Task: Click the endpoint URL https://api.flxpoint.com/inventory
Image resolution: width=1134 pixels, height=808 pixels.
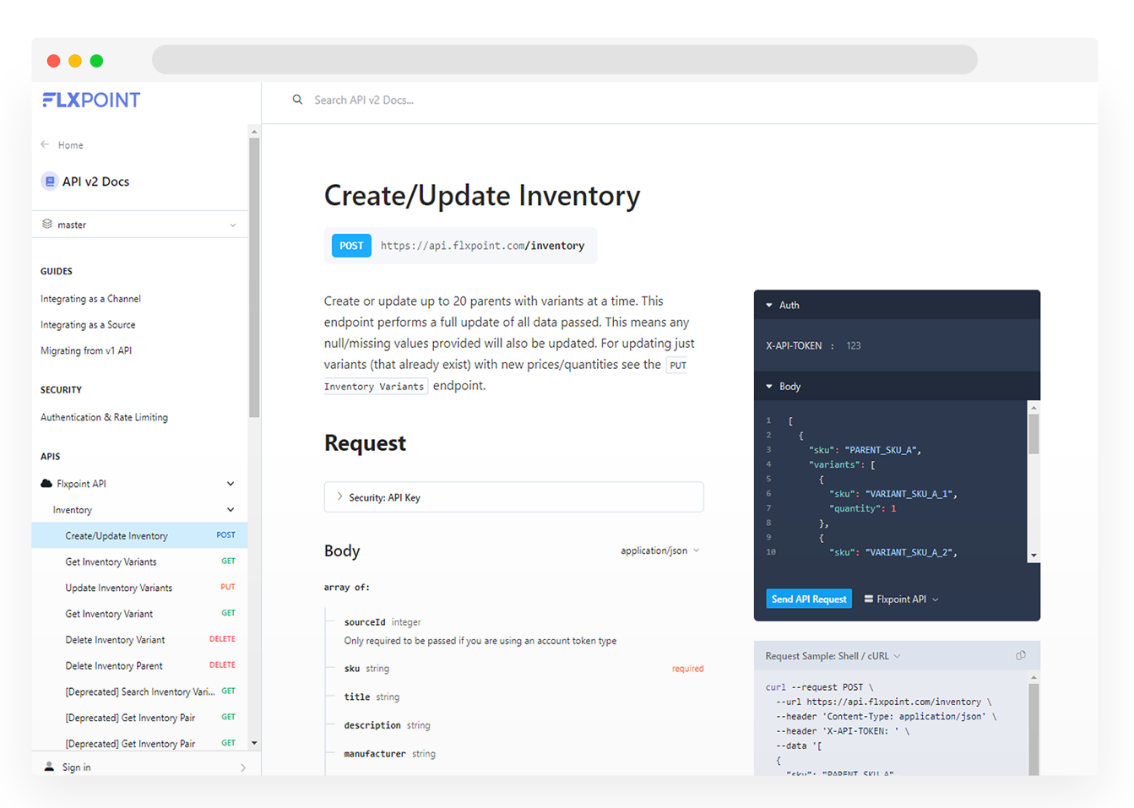Action: (482, 246)
